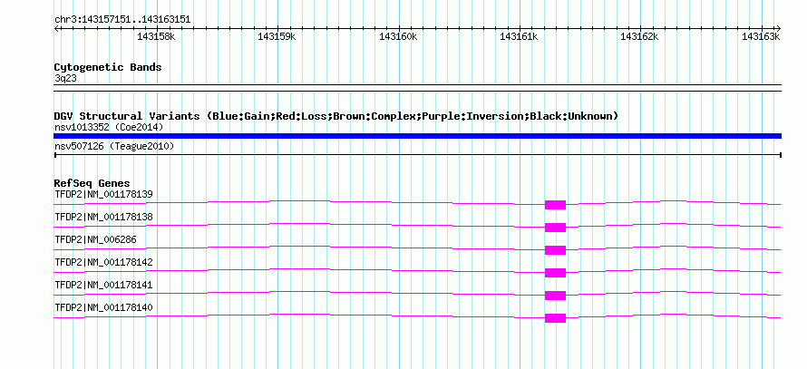807x369 pixels.
Task: Select the Cytogenetic Bands track title
Action: point(108,67)
